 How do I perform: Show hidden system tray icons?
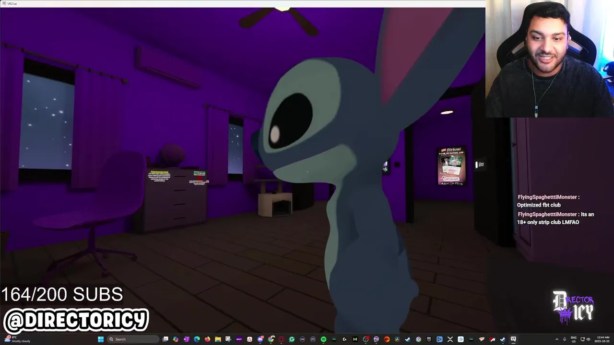557,339
